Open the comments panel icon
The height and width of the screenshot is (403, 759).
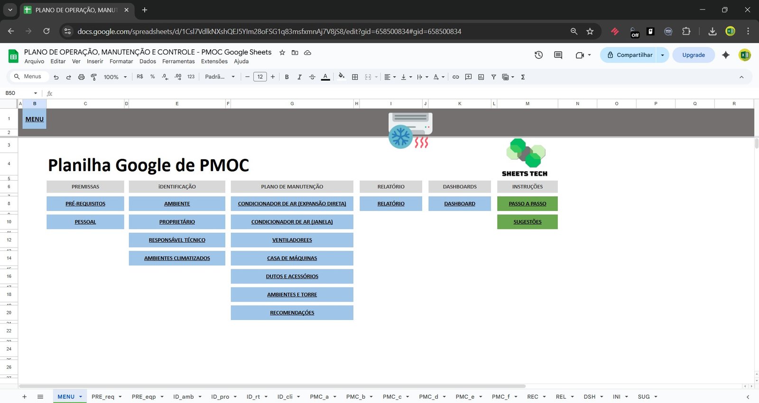coord(558,55)
